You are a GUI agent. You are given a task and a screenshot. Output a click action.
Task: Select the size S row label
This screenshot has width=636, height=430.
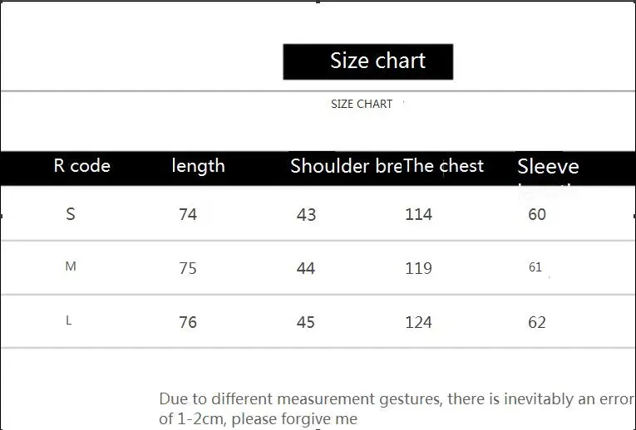[70, 213]
